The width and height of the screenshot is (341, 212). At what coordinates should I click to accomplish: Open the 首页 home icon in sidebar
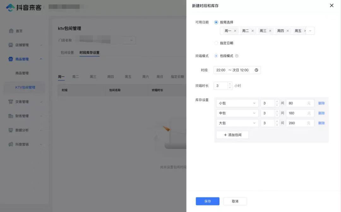pos(11,31)
